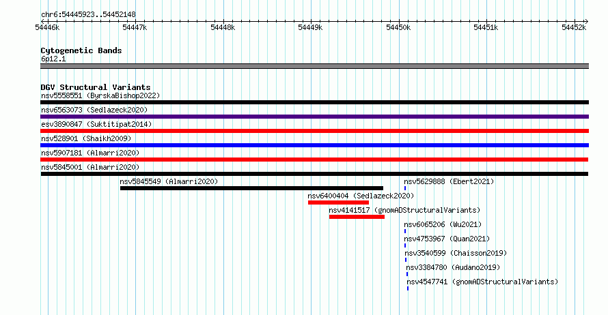Select the blue nsv3540599 insertion marker
The image size is (608, 315).
point(406,260)
